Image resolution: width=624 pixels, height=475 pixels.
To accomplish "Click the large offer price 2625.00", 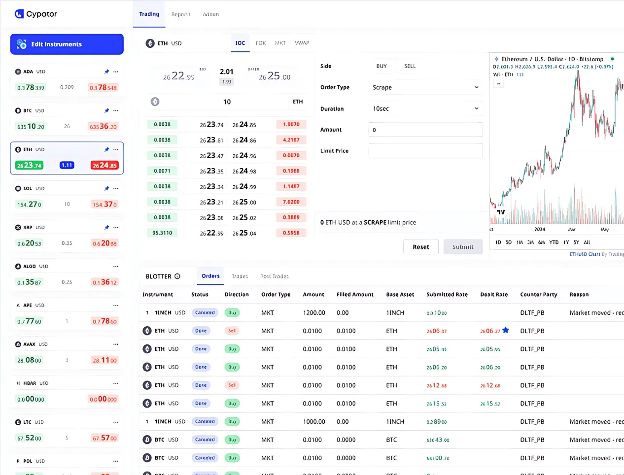I will 275,76.
